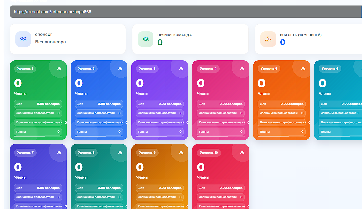Click the "Деп" row in Уровень 5 card
The image size is (362, 209).
tap(282, 104)
